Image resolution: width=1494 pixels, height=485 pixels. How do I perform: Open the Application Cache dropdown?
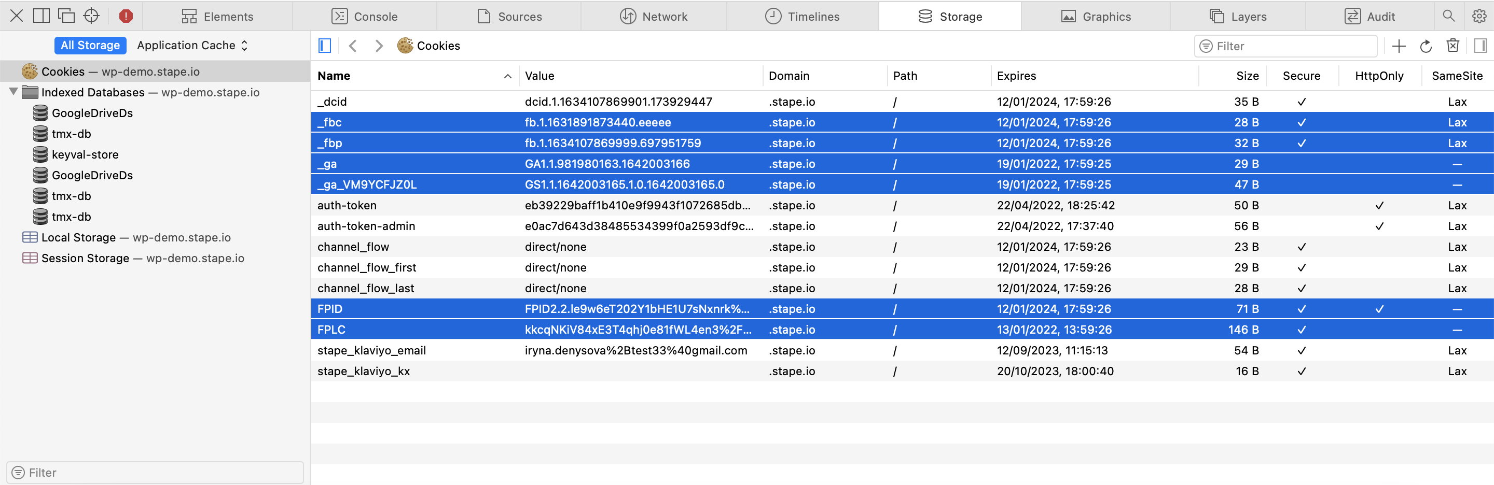192,45
